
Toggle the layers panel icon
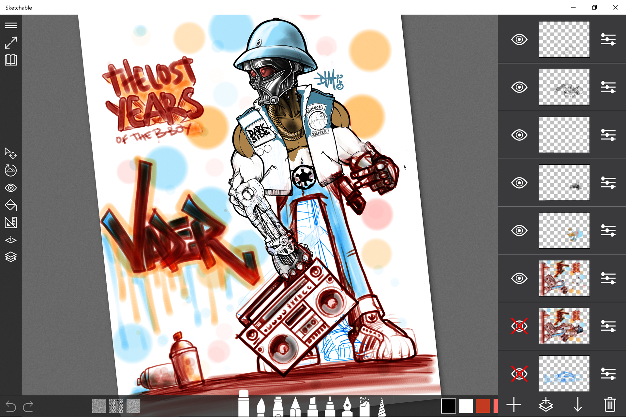pos(11,257)
